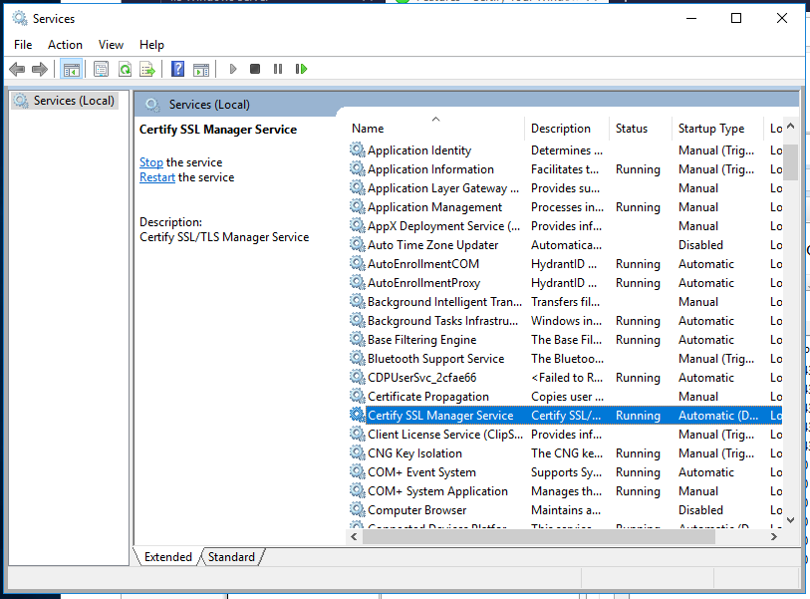
Task: Click gear icon beside Certificate Propagation
Action: (357, 396)
